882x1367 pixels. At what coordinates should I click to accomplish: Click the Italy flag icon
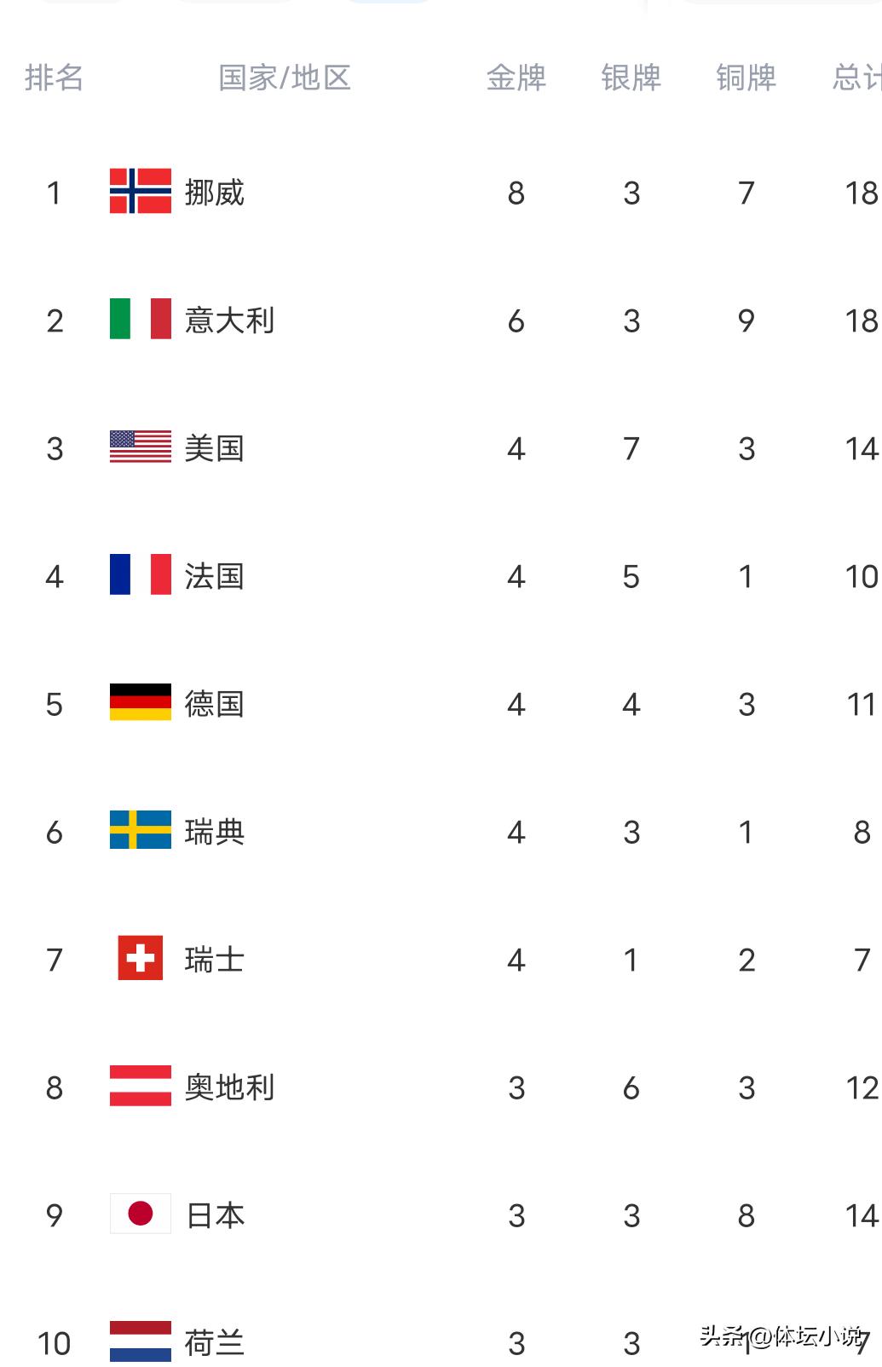[x=141, y=319]
